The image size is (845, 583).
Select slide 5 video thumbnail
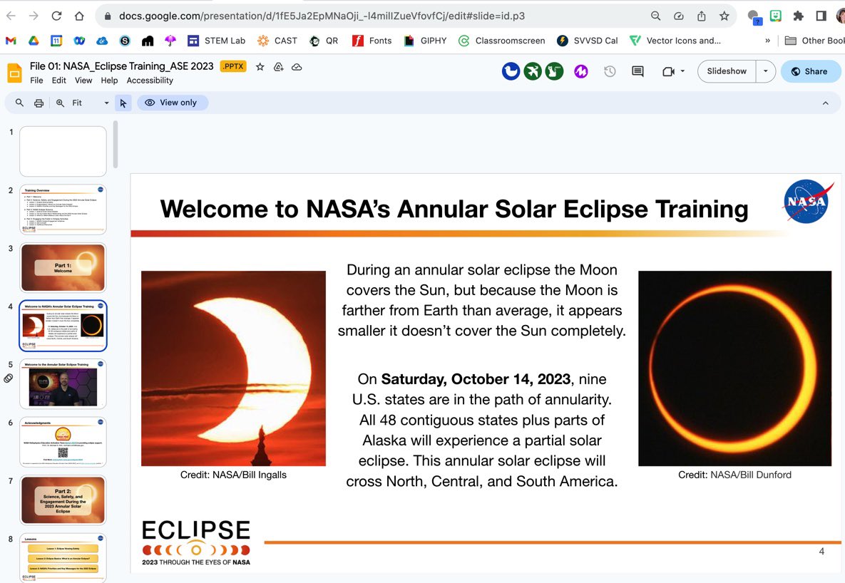click(x=63, y=383)
